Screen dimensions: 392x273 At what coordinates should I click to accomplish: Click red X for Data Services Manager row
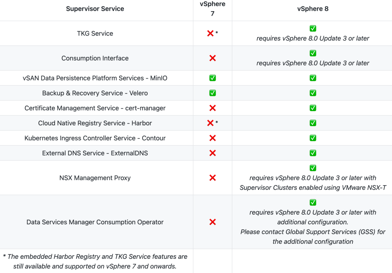213,222
